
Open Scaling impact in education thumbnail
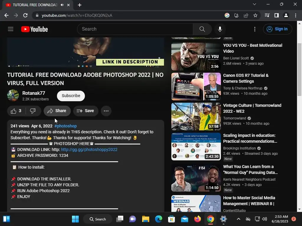coord(196,147)
